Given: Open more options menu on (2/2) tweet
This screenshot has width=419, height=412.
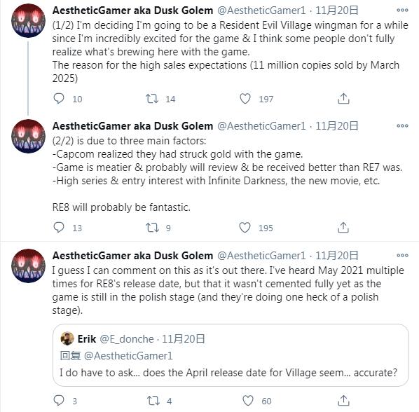Looking at the screenshot, I should click(402, 125).
